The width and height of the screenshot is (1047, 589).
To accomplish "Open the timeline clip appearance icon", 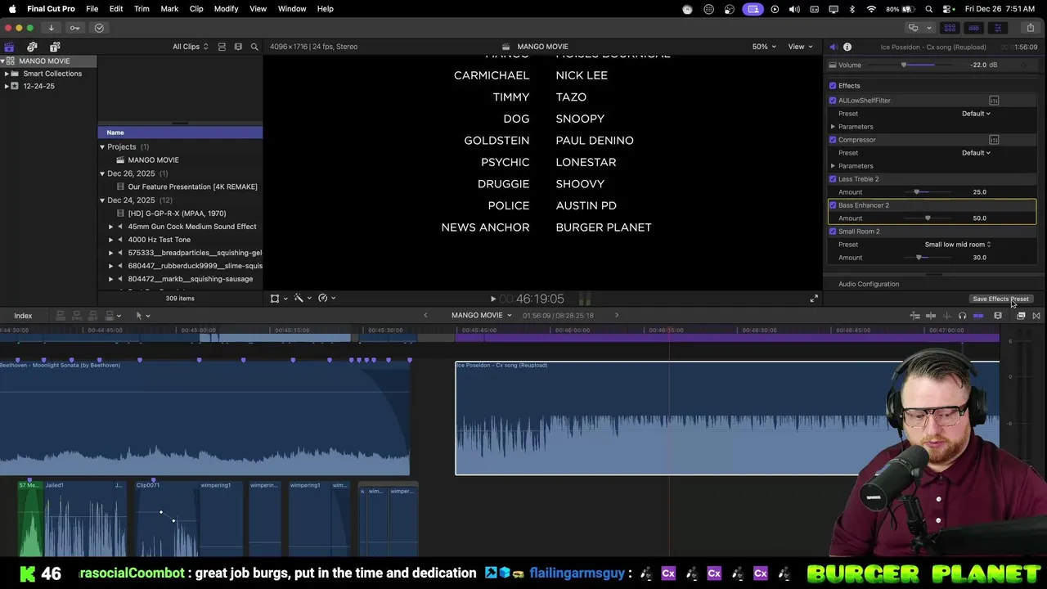I will (998, 316).
